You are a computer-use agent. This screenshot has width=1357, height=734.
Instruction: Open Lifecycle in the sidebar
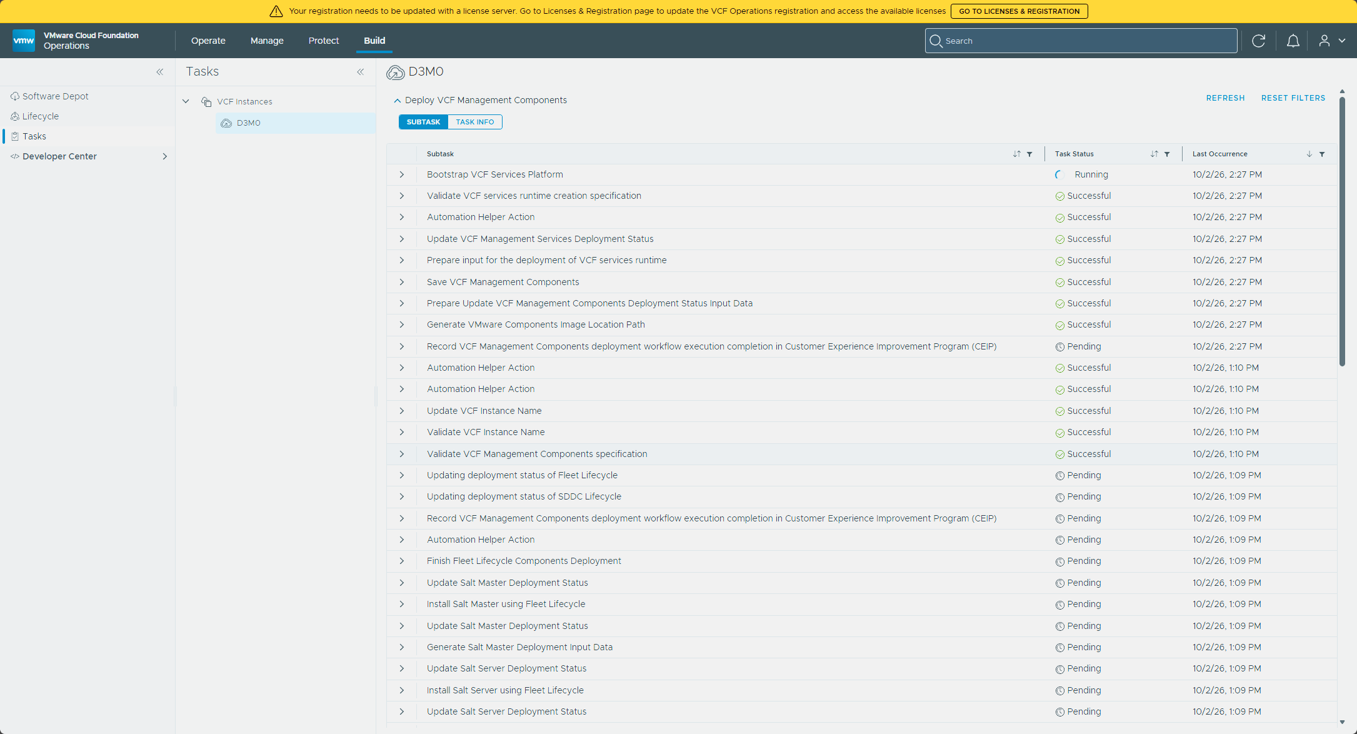pyautogui.click(x=40, y=116)
